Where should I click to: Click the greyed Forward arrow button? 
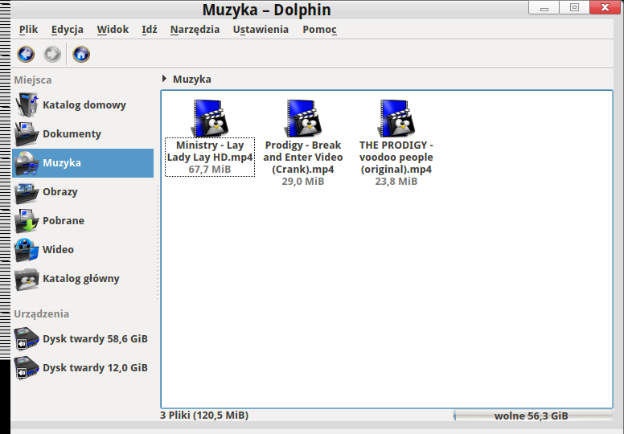pyautogui.click(x=52, y=54)
